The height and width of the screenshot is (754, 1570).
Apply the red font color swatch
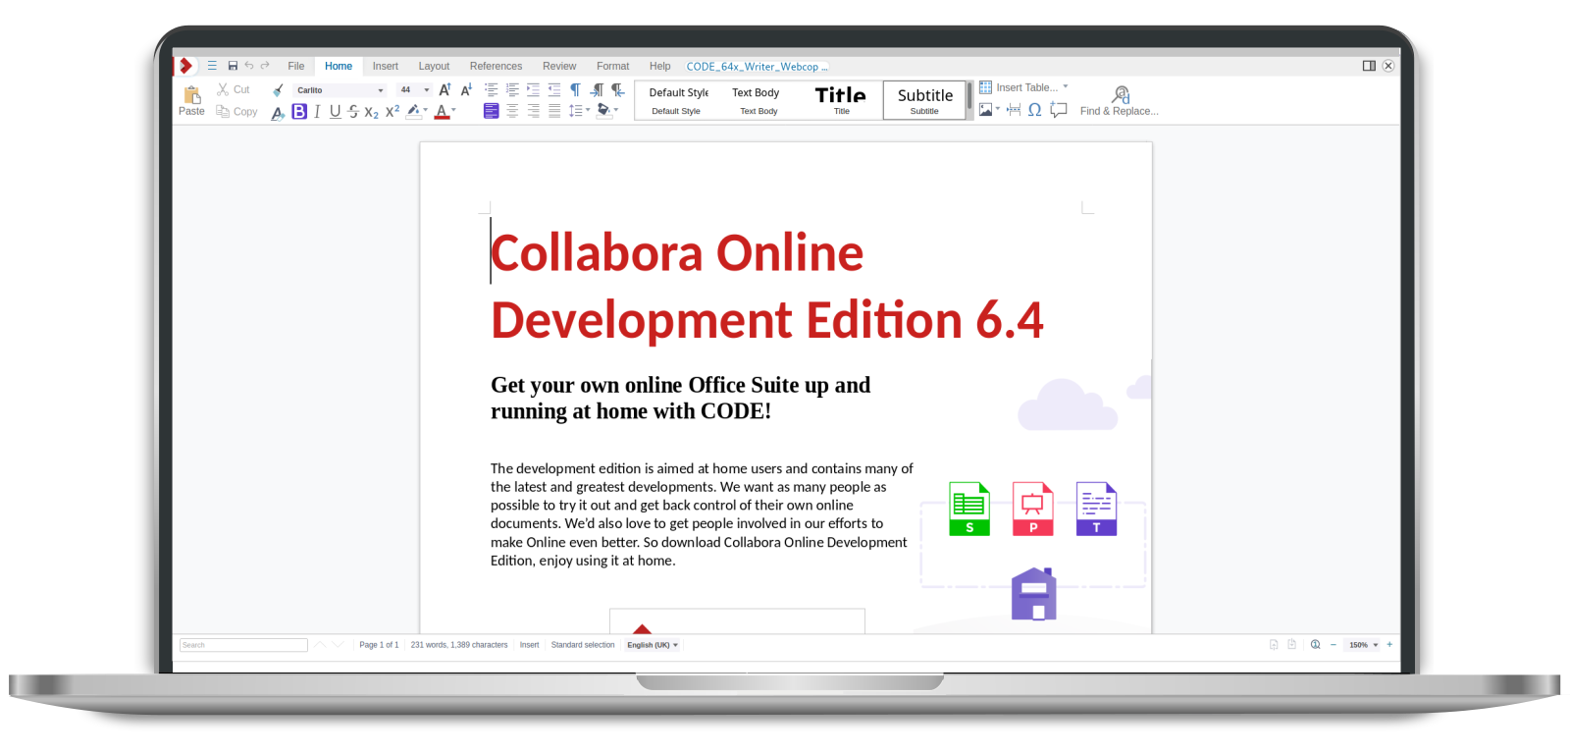pyautogui.click(x=442, y=112)
